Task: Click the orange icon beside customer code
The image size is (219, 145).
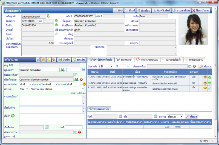Action: 48,16
